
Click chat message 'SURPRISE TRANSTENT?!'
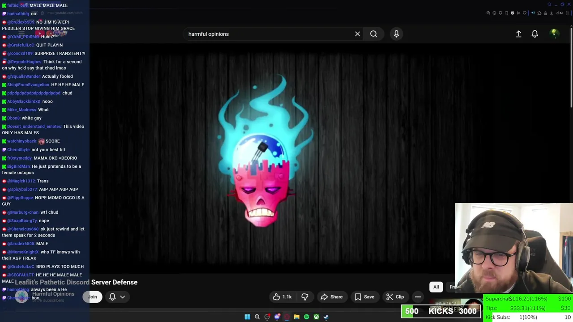point(60,53)
